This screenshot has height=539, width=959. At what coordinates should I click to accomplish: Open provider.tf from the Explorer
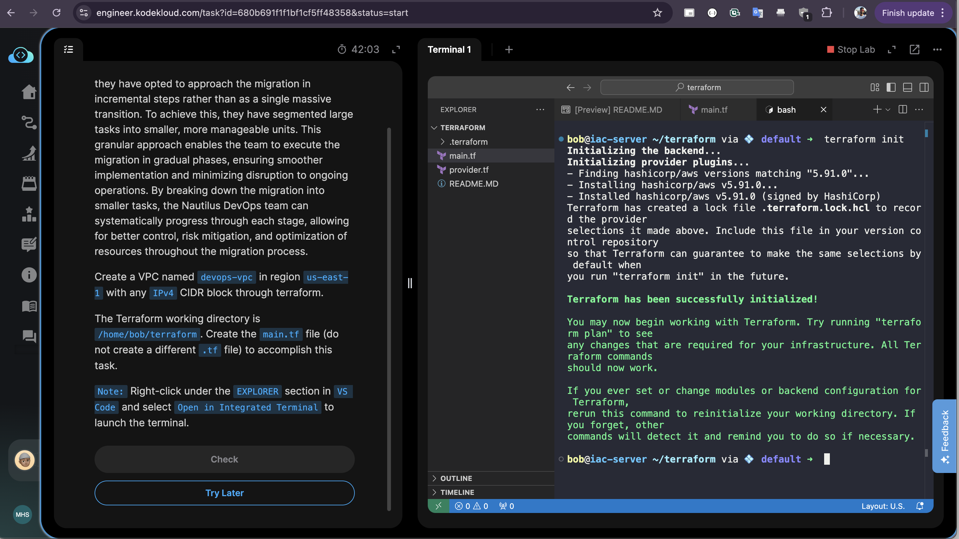[x=469, y=170]
